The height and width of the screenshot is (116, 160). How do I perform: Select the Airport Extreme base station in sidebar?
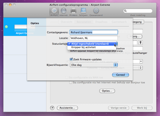[25, 27]
